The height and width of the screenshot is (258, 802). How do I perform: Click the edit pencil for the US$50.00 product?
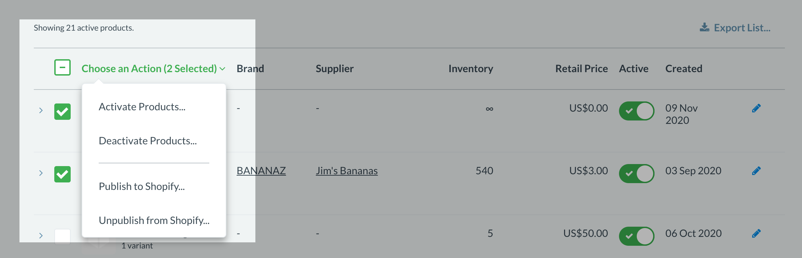756,233
